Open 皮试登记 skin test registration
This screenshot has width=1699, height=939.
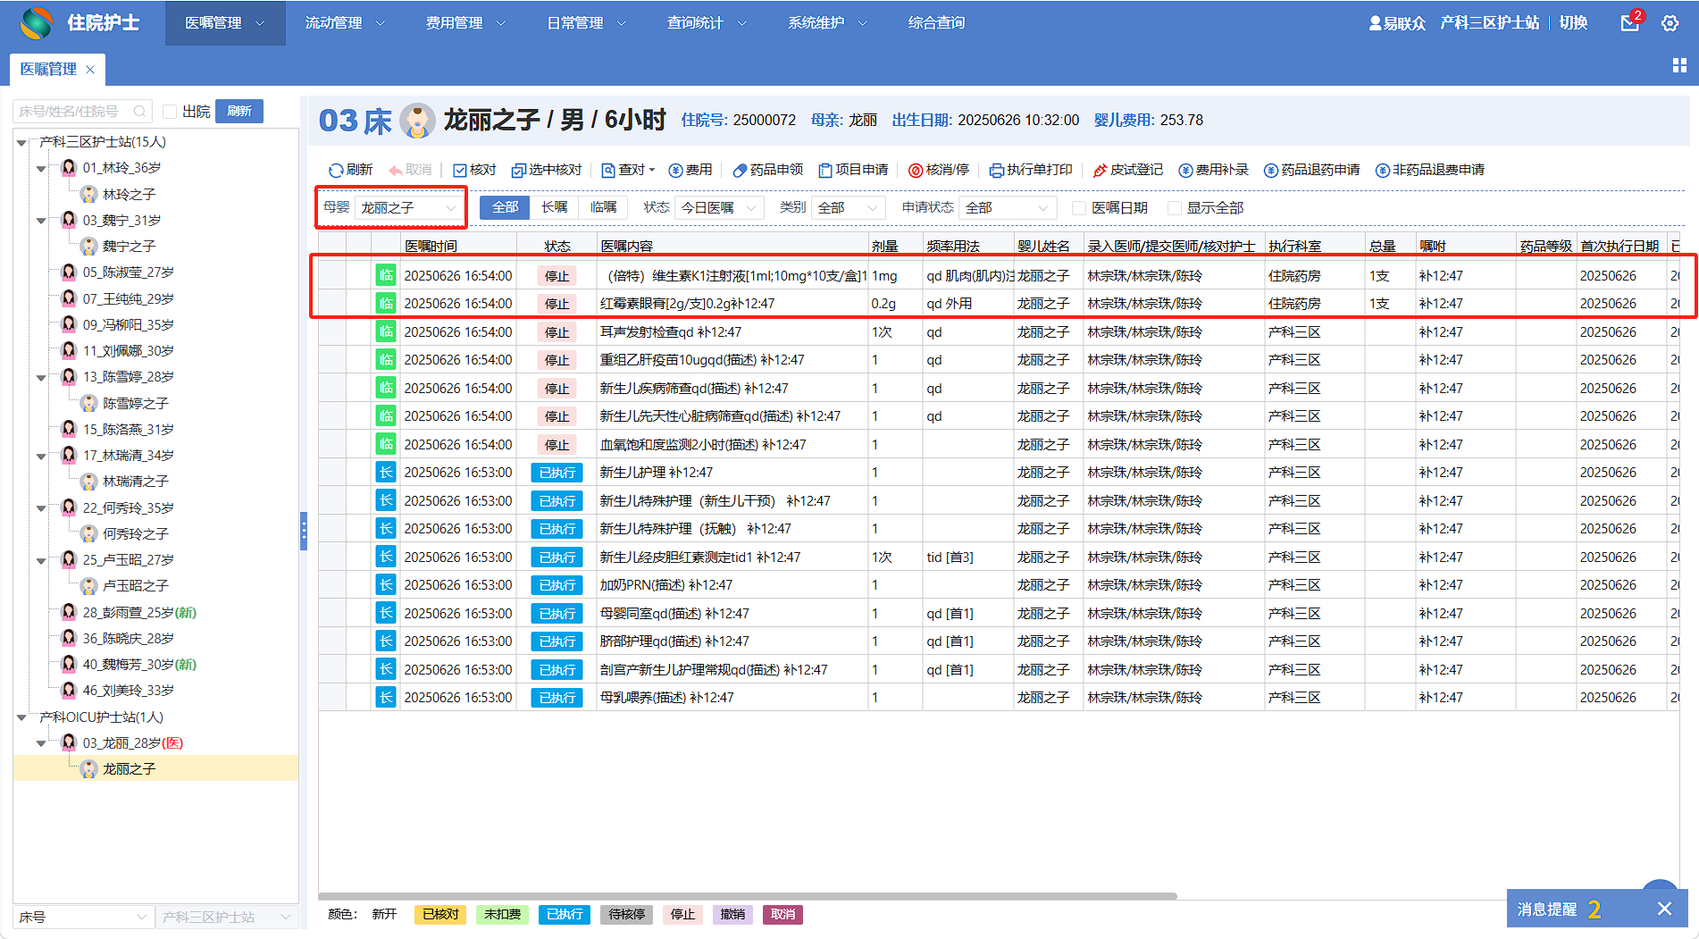(1127, 170)
